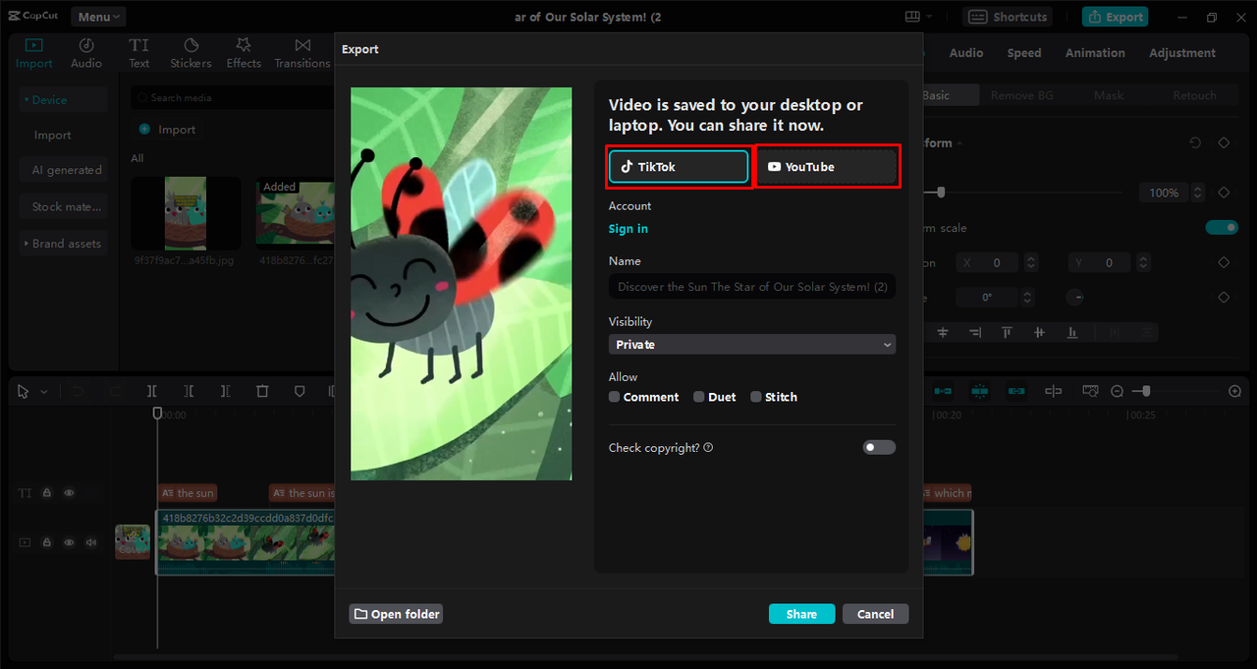1257x669 pixels.
Task: Select TikTok as the share platform
Action: 679,167
